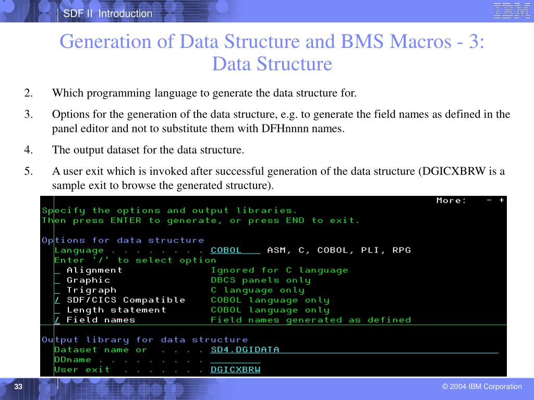
Task: Toggle the Trigraph option selector
Action: [57, 290]
